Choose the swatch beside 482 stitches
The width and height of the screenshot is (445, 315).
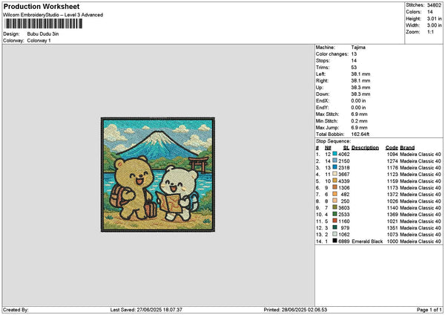[335, 194]
